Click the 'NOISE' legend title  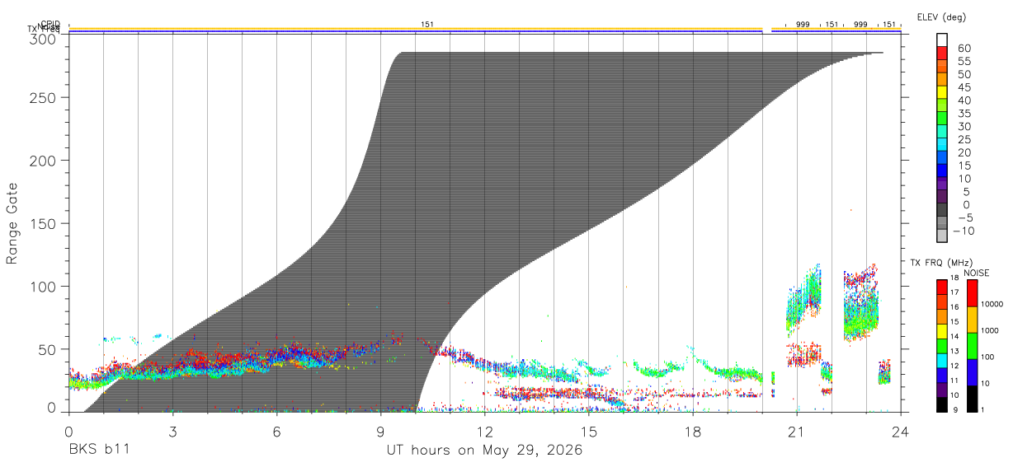[975, 273]
